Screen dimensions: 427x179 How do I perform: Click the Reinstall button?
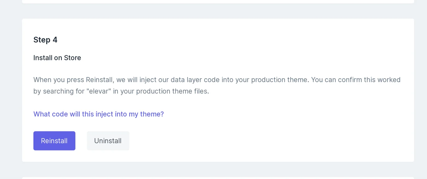click(x=54, y=141)
